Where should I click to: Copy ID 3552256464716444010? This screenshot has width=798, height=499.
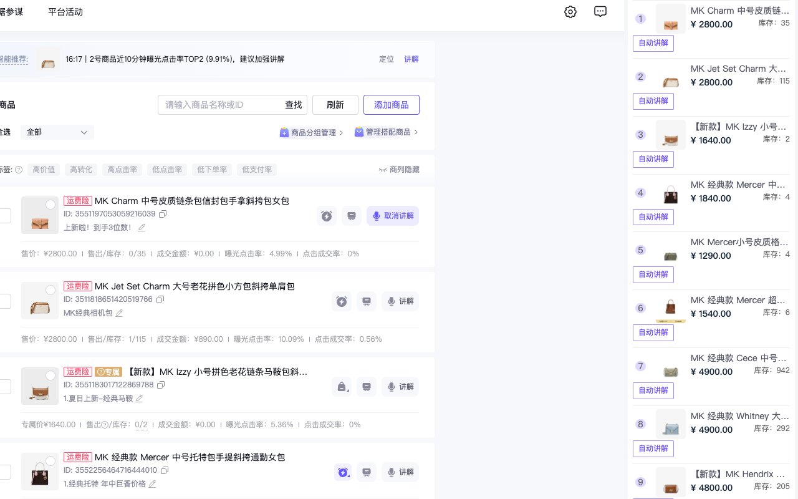click(165, 470)
